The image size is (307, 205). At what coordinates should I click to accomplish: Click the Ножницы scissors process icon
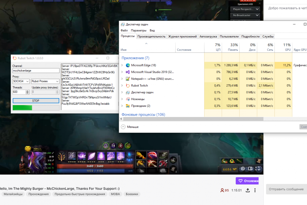[x=127, y=99]
